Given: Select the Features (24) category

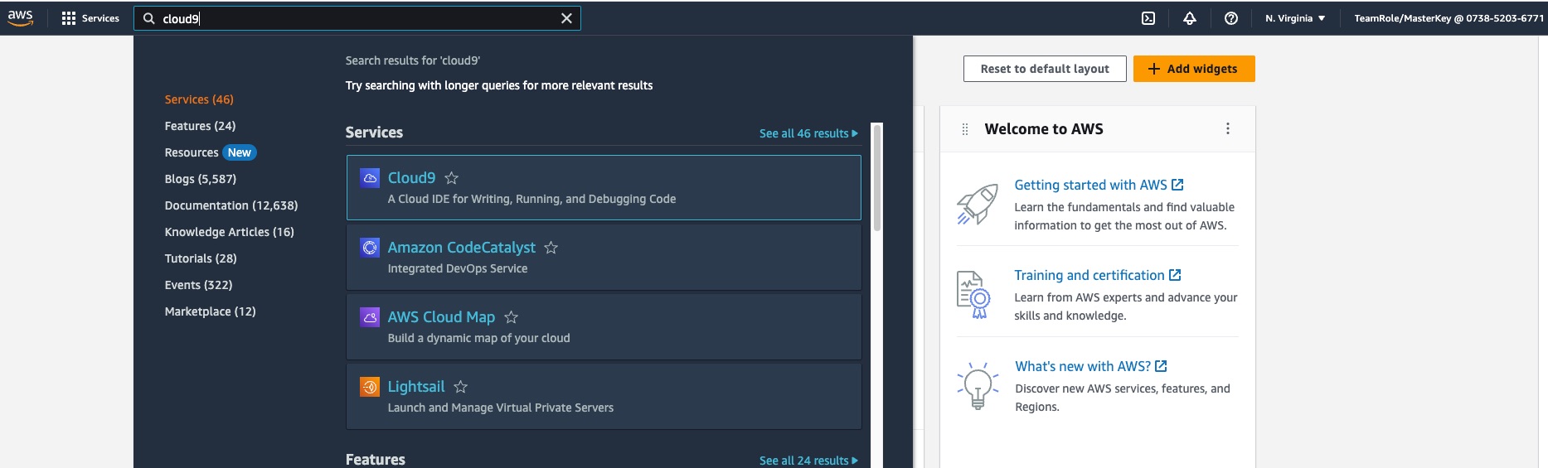Looking at the screenshot, I should coord(200,126).
